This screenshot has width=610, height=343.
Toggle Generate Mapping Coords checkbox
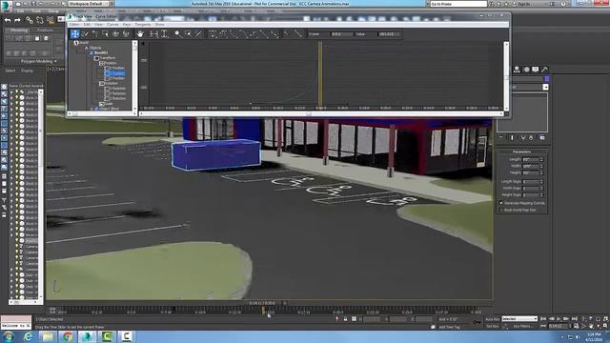pyautogui.click(x=501, y=203)
